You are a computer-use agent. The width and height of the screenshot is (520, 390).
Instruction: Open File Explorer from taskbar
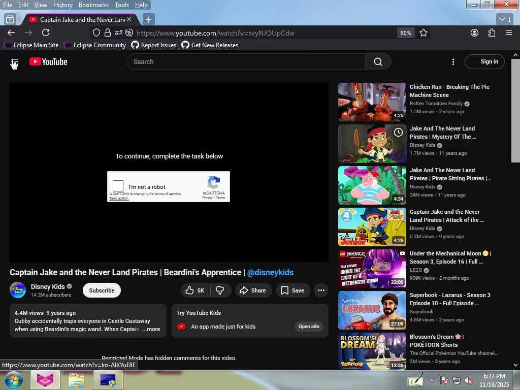(77, 380)
